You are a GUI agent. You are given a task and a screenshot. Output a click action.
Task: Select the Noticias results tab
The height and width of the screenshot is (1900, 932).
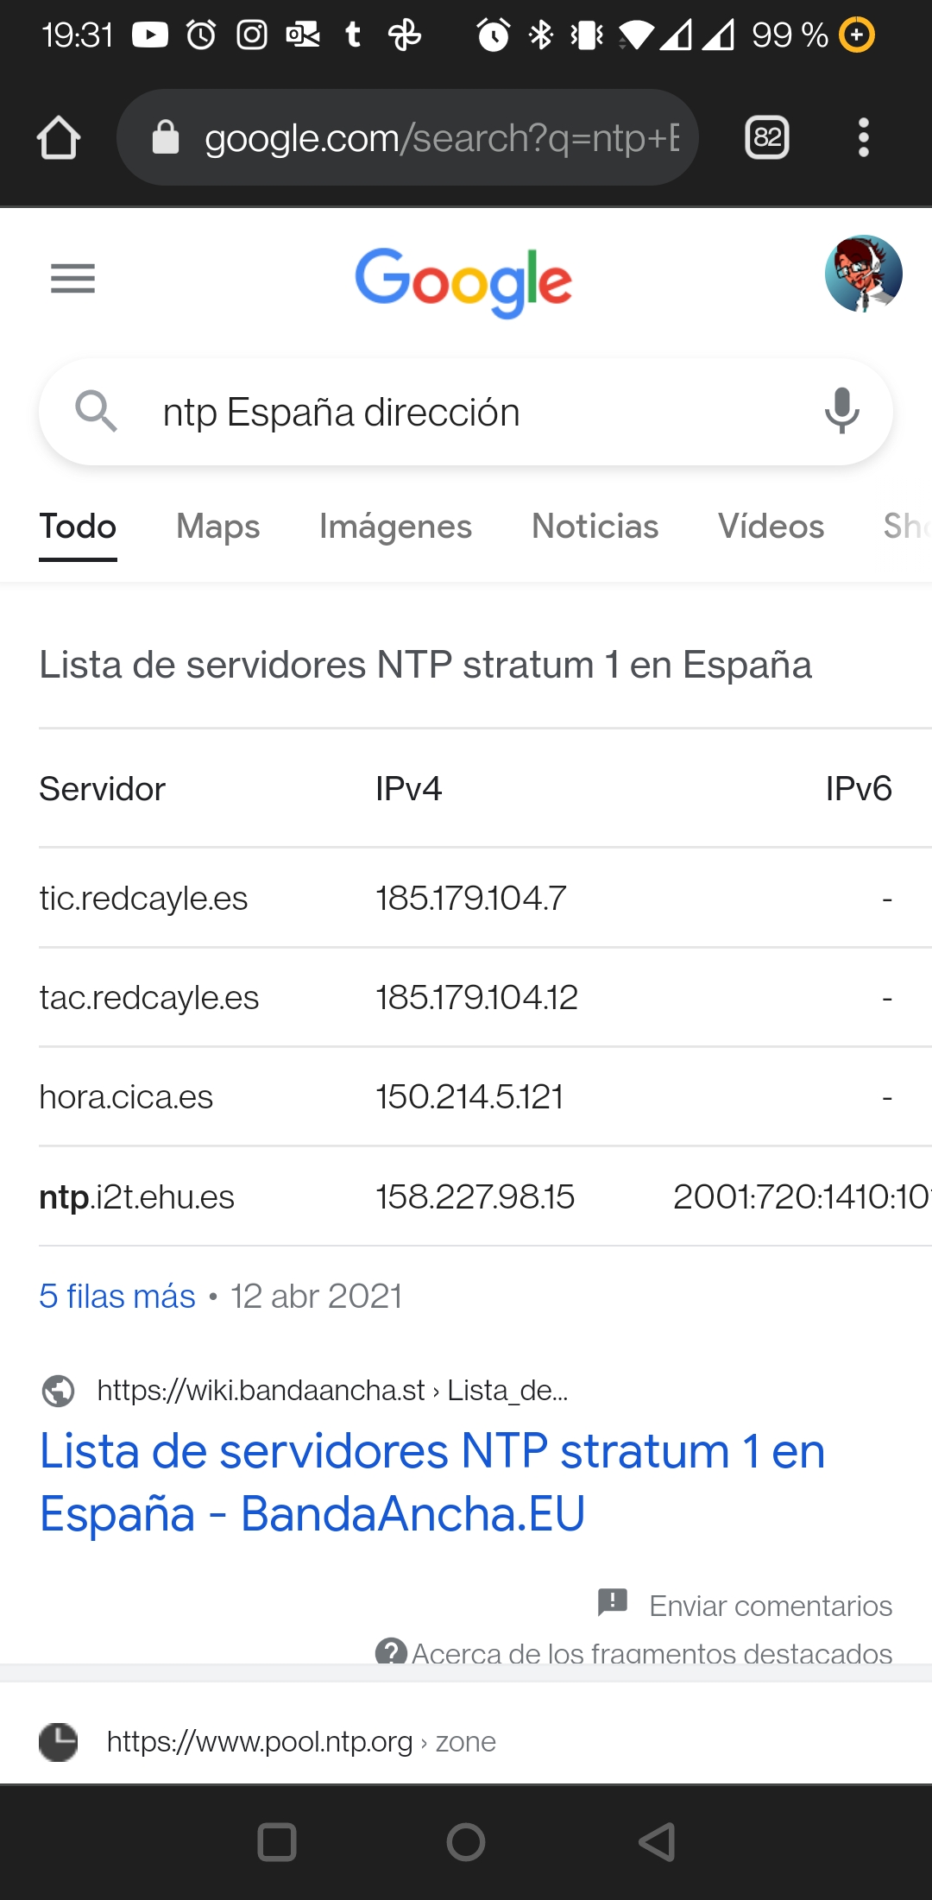click(595, 526)
